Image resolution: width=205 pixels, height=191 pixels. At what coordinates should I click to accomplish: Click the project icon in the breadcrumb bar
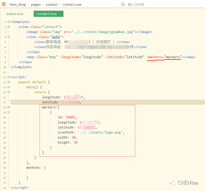(x=4, y=4)
